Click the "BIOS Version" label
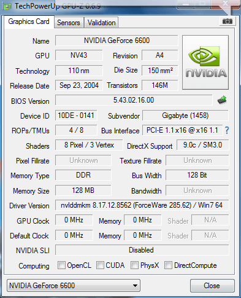241x298 pixels. (x=30, y=101)
